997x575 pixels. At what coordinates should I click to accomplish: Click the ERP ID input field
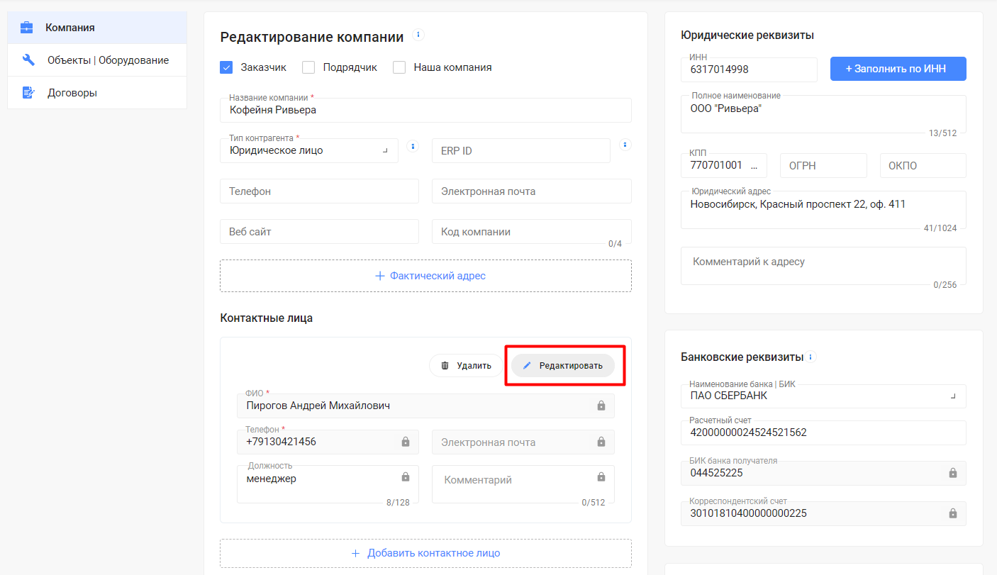521,151
